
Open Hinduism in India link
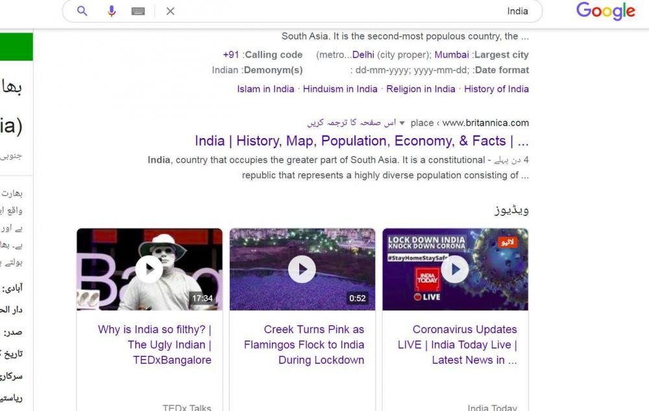pos(340,89)
